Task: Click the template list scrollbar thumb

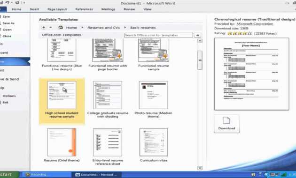Action: (x=200, y=60)
